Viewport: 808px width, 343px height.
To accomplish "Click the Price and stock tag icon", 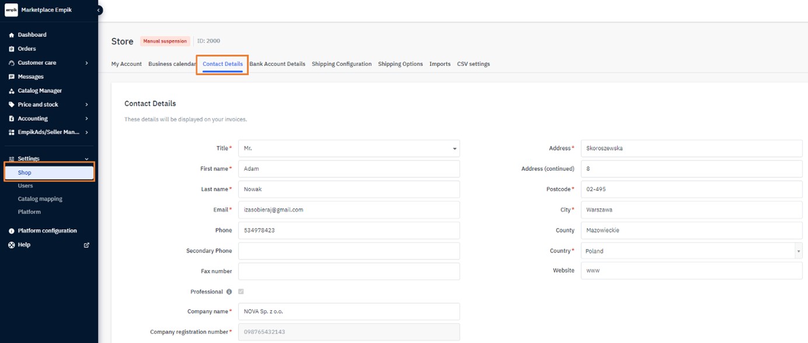I will coord(12,105).
